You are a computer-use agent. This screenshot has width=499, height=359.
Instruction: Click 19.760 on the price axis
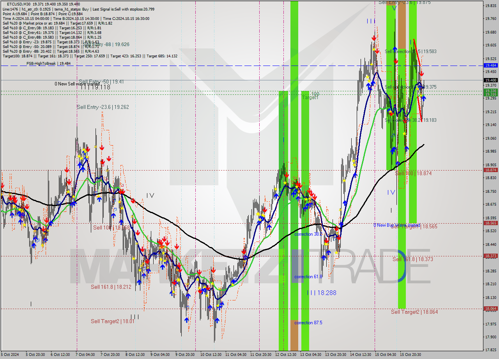tap(490, 18)
